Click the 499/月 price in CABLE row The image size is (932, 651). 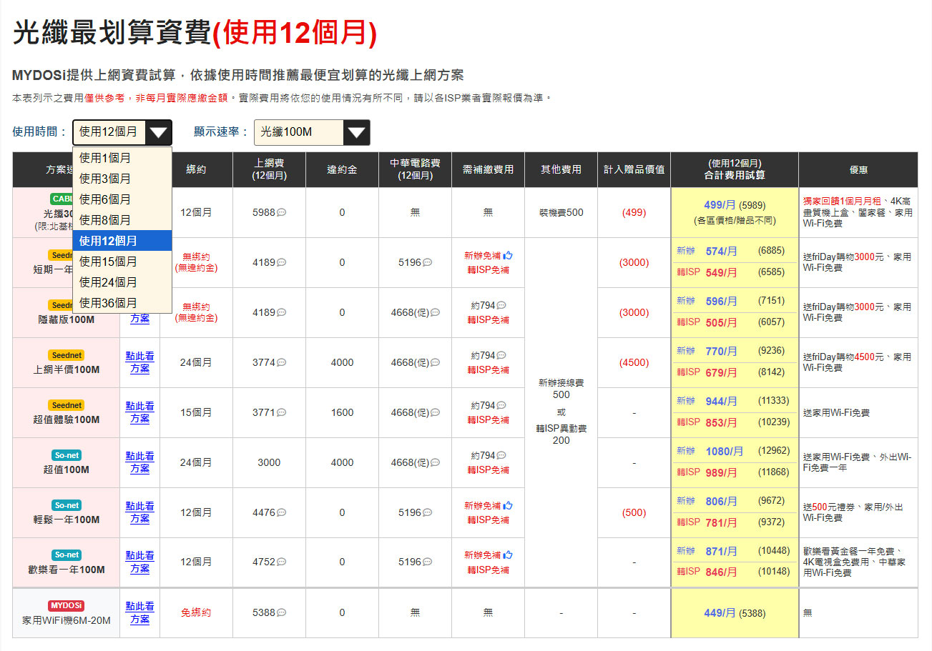[720, 205]
